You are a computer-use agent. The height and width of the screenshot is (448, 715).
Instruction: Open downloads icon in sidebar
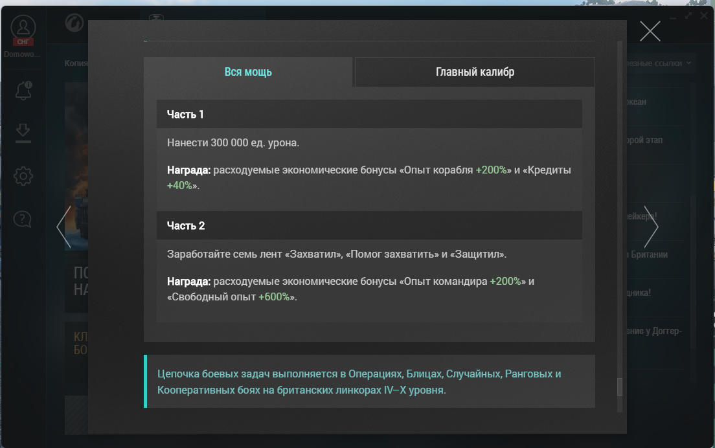point(23,133)
